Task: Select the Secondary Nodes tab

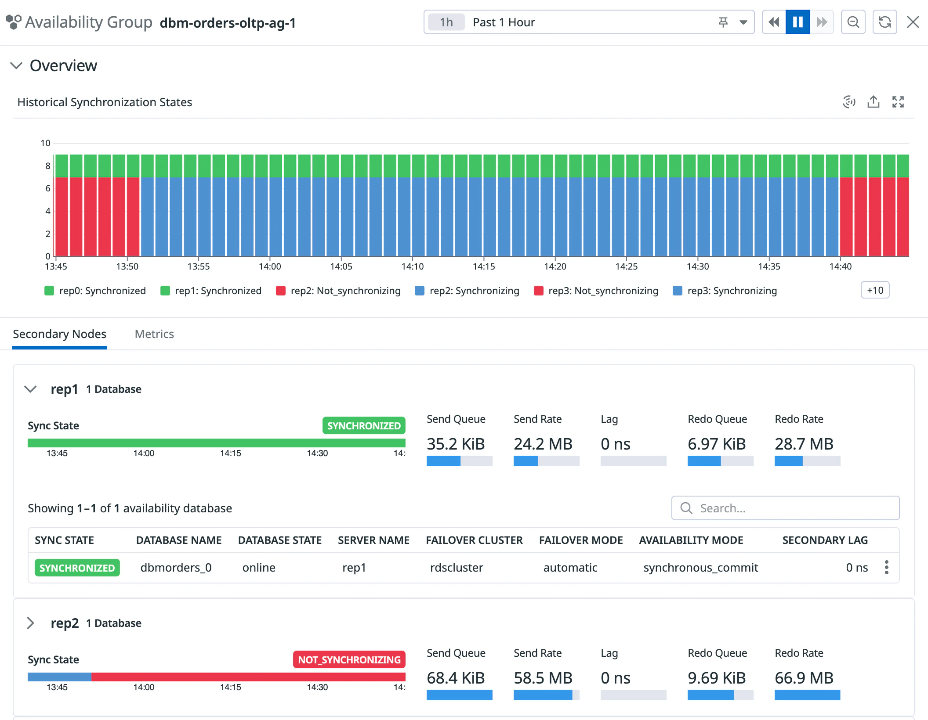Action: click(59, 334)
